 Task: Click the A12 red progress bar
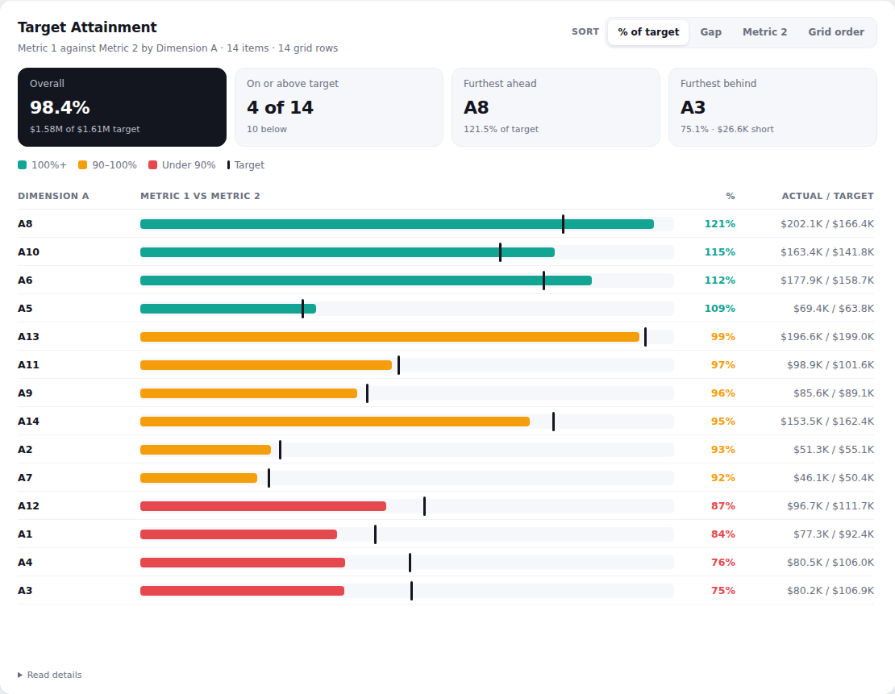[263, 506]
